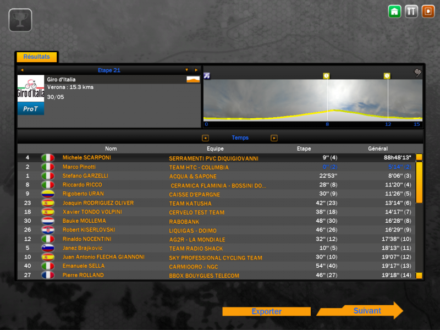The height and width of the screenshot is (330, 440).
Task: Select rider Janez Brajkovic
Action: [x=82, y=248]
